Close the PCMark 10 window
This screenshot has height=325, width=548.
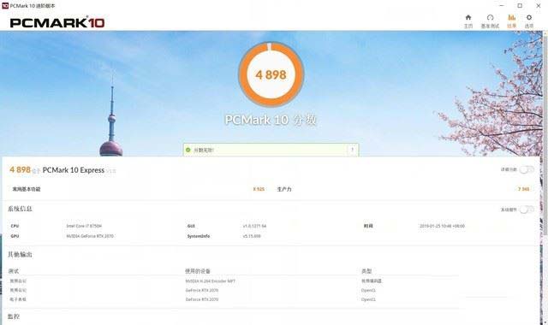[x=539, y=6]
